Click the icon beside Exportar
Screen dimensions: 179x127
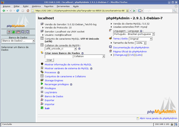click(x=42, y=100)
